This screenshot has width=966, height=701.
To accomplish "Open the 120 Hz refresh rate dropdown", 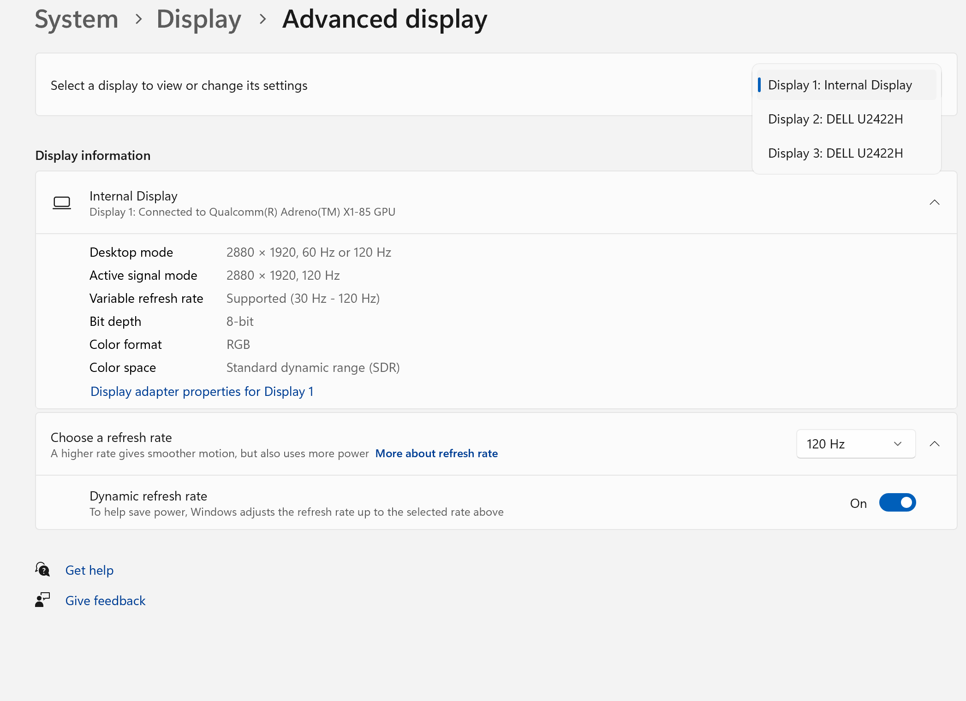I will tap(855, 444).
